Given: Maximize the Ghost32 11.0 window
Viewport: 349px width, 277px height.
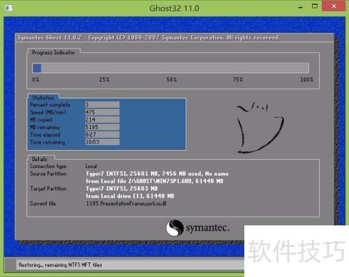Looking at the screenshot, I should pos(315,6).
